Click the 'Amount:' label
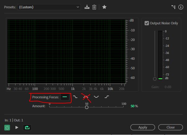Image resolution: width=187 pixels, height=135 pixels. click(39, 106)
